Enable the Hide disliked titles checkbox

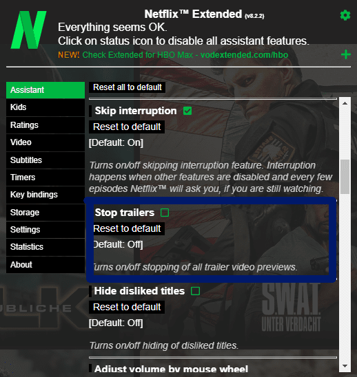[195, 291]
